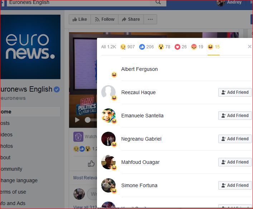Open Simone Fortuna's profile name link
The width and height of the screenshot is (253, 209).
(x=139, y=185)
